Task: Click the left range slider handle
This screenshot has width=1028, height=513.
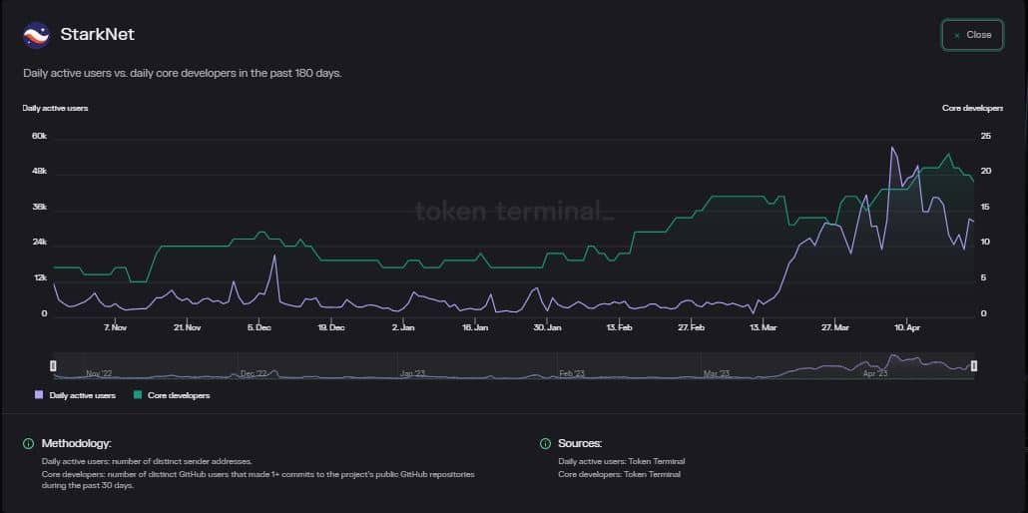Action: click(54, 365)
